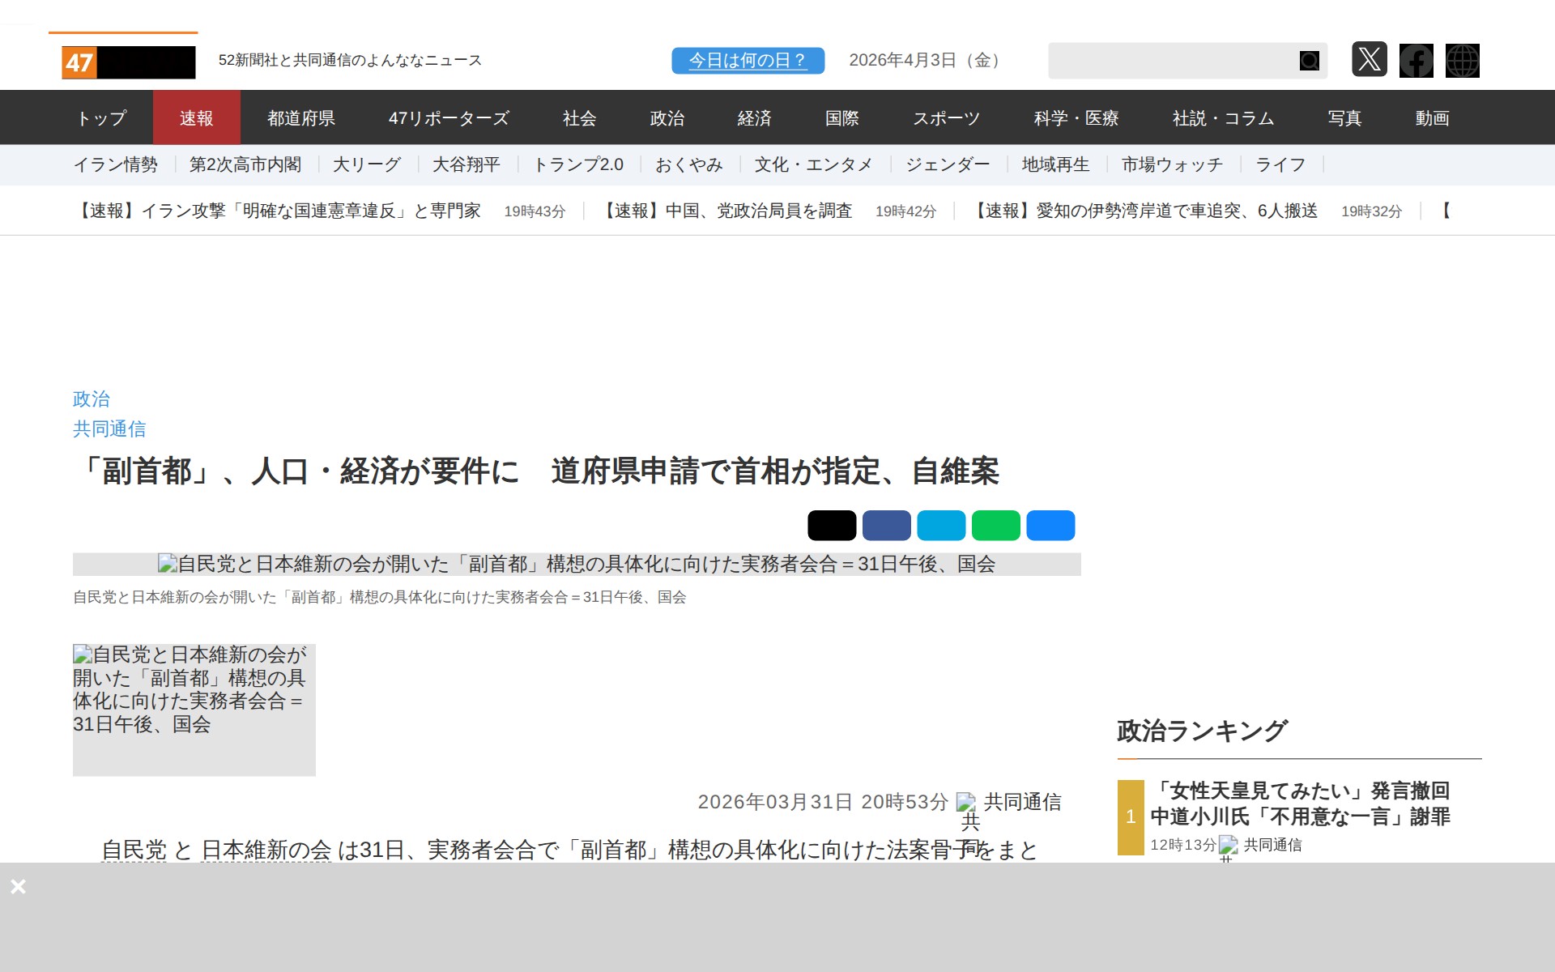Image resolution: width=1555 pixels, height=972 pixels.
Task: Open the Facebook icon in header
Action: (1416, 61)
